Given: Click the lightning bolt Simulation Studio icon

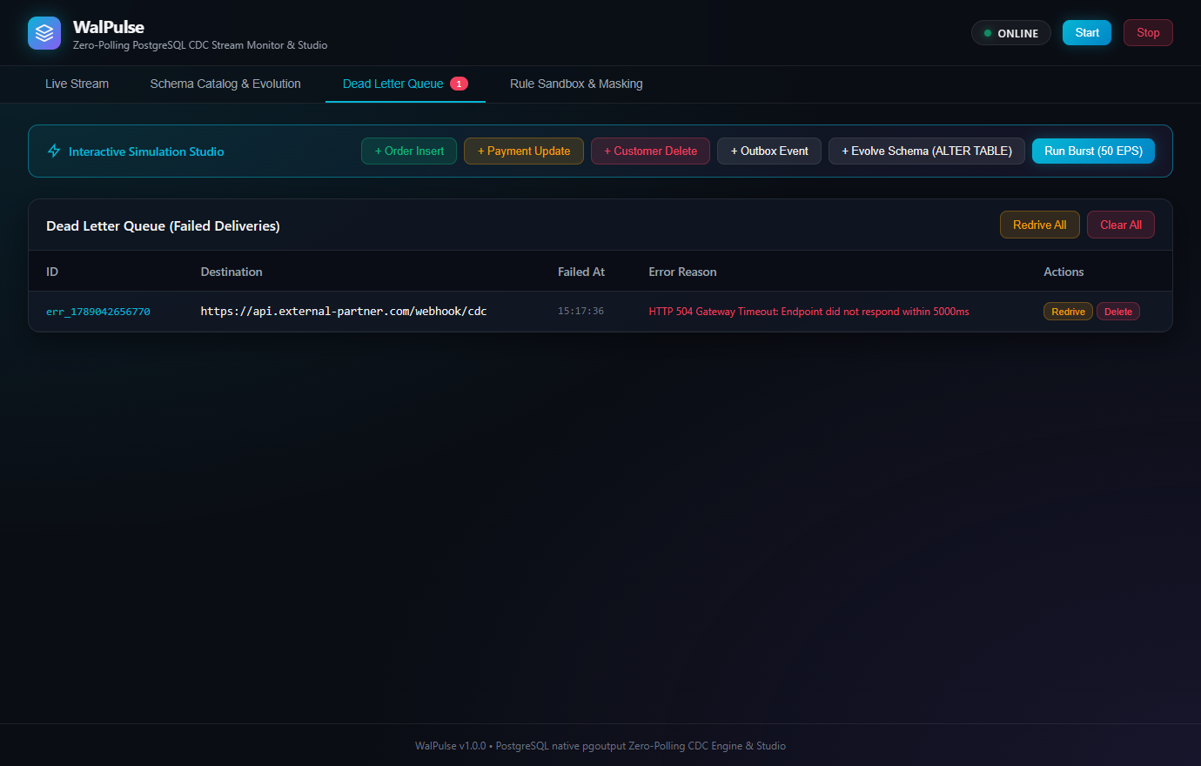Looking at the screenshot, I should tap(54, 151).
